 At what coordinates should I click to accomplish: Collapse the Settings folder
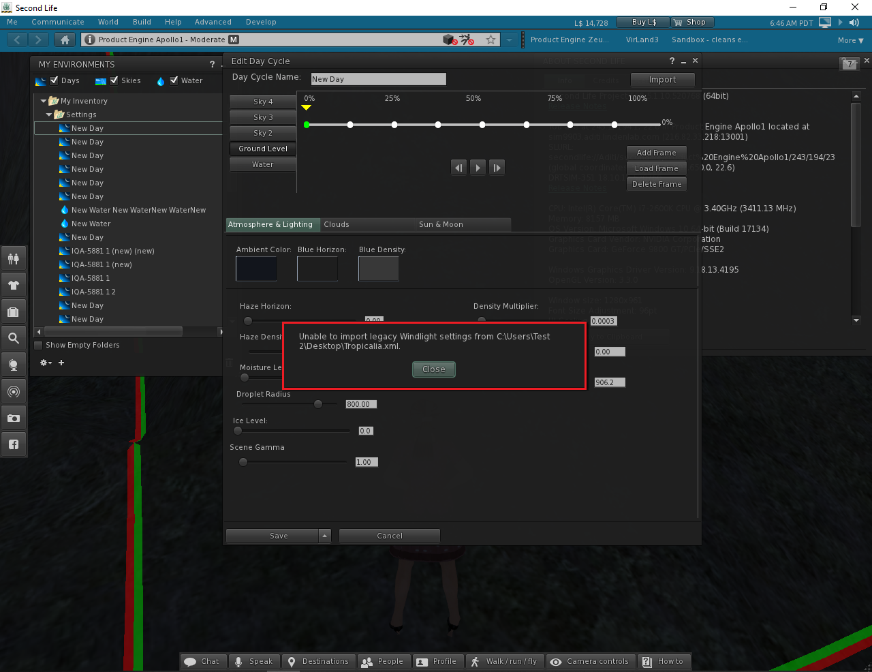pos(49,114)
